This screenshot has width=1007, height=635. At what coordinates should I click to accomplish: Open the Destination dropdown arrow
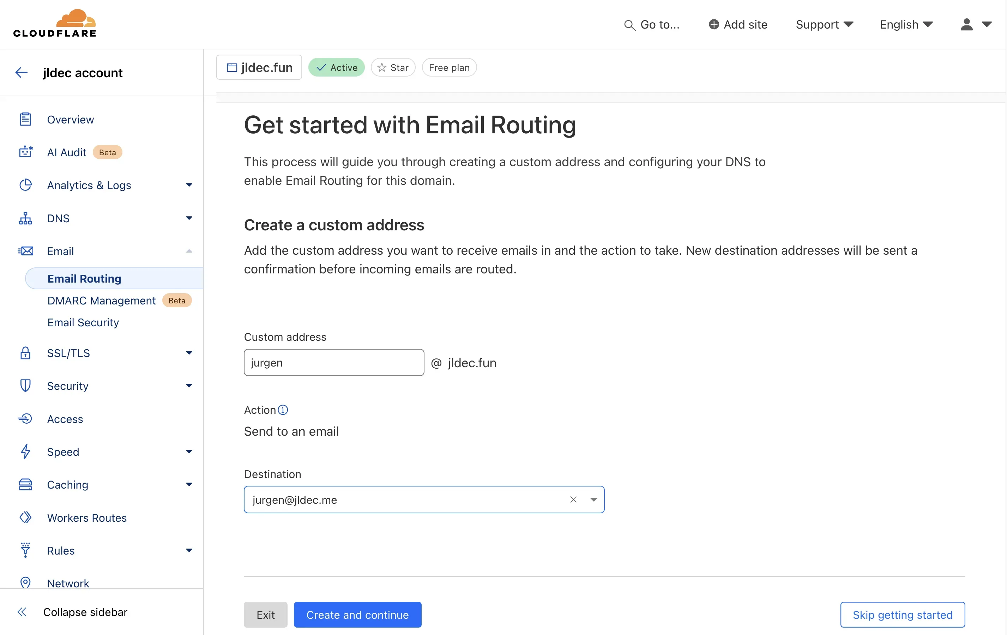click(x=593, y=499)
